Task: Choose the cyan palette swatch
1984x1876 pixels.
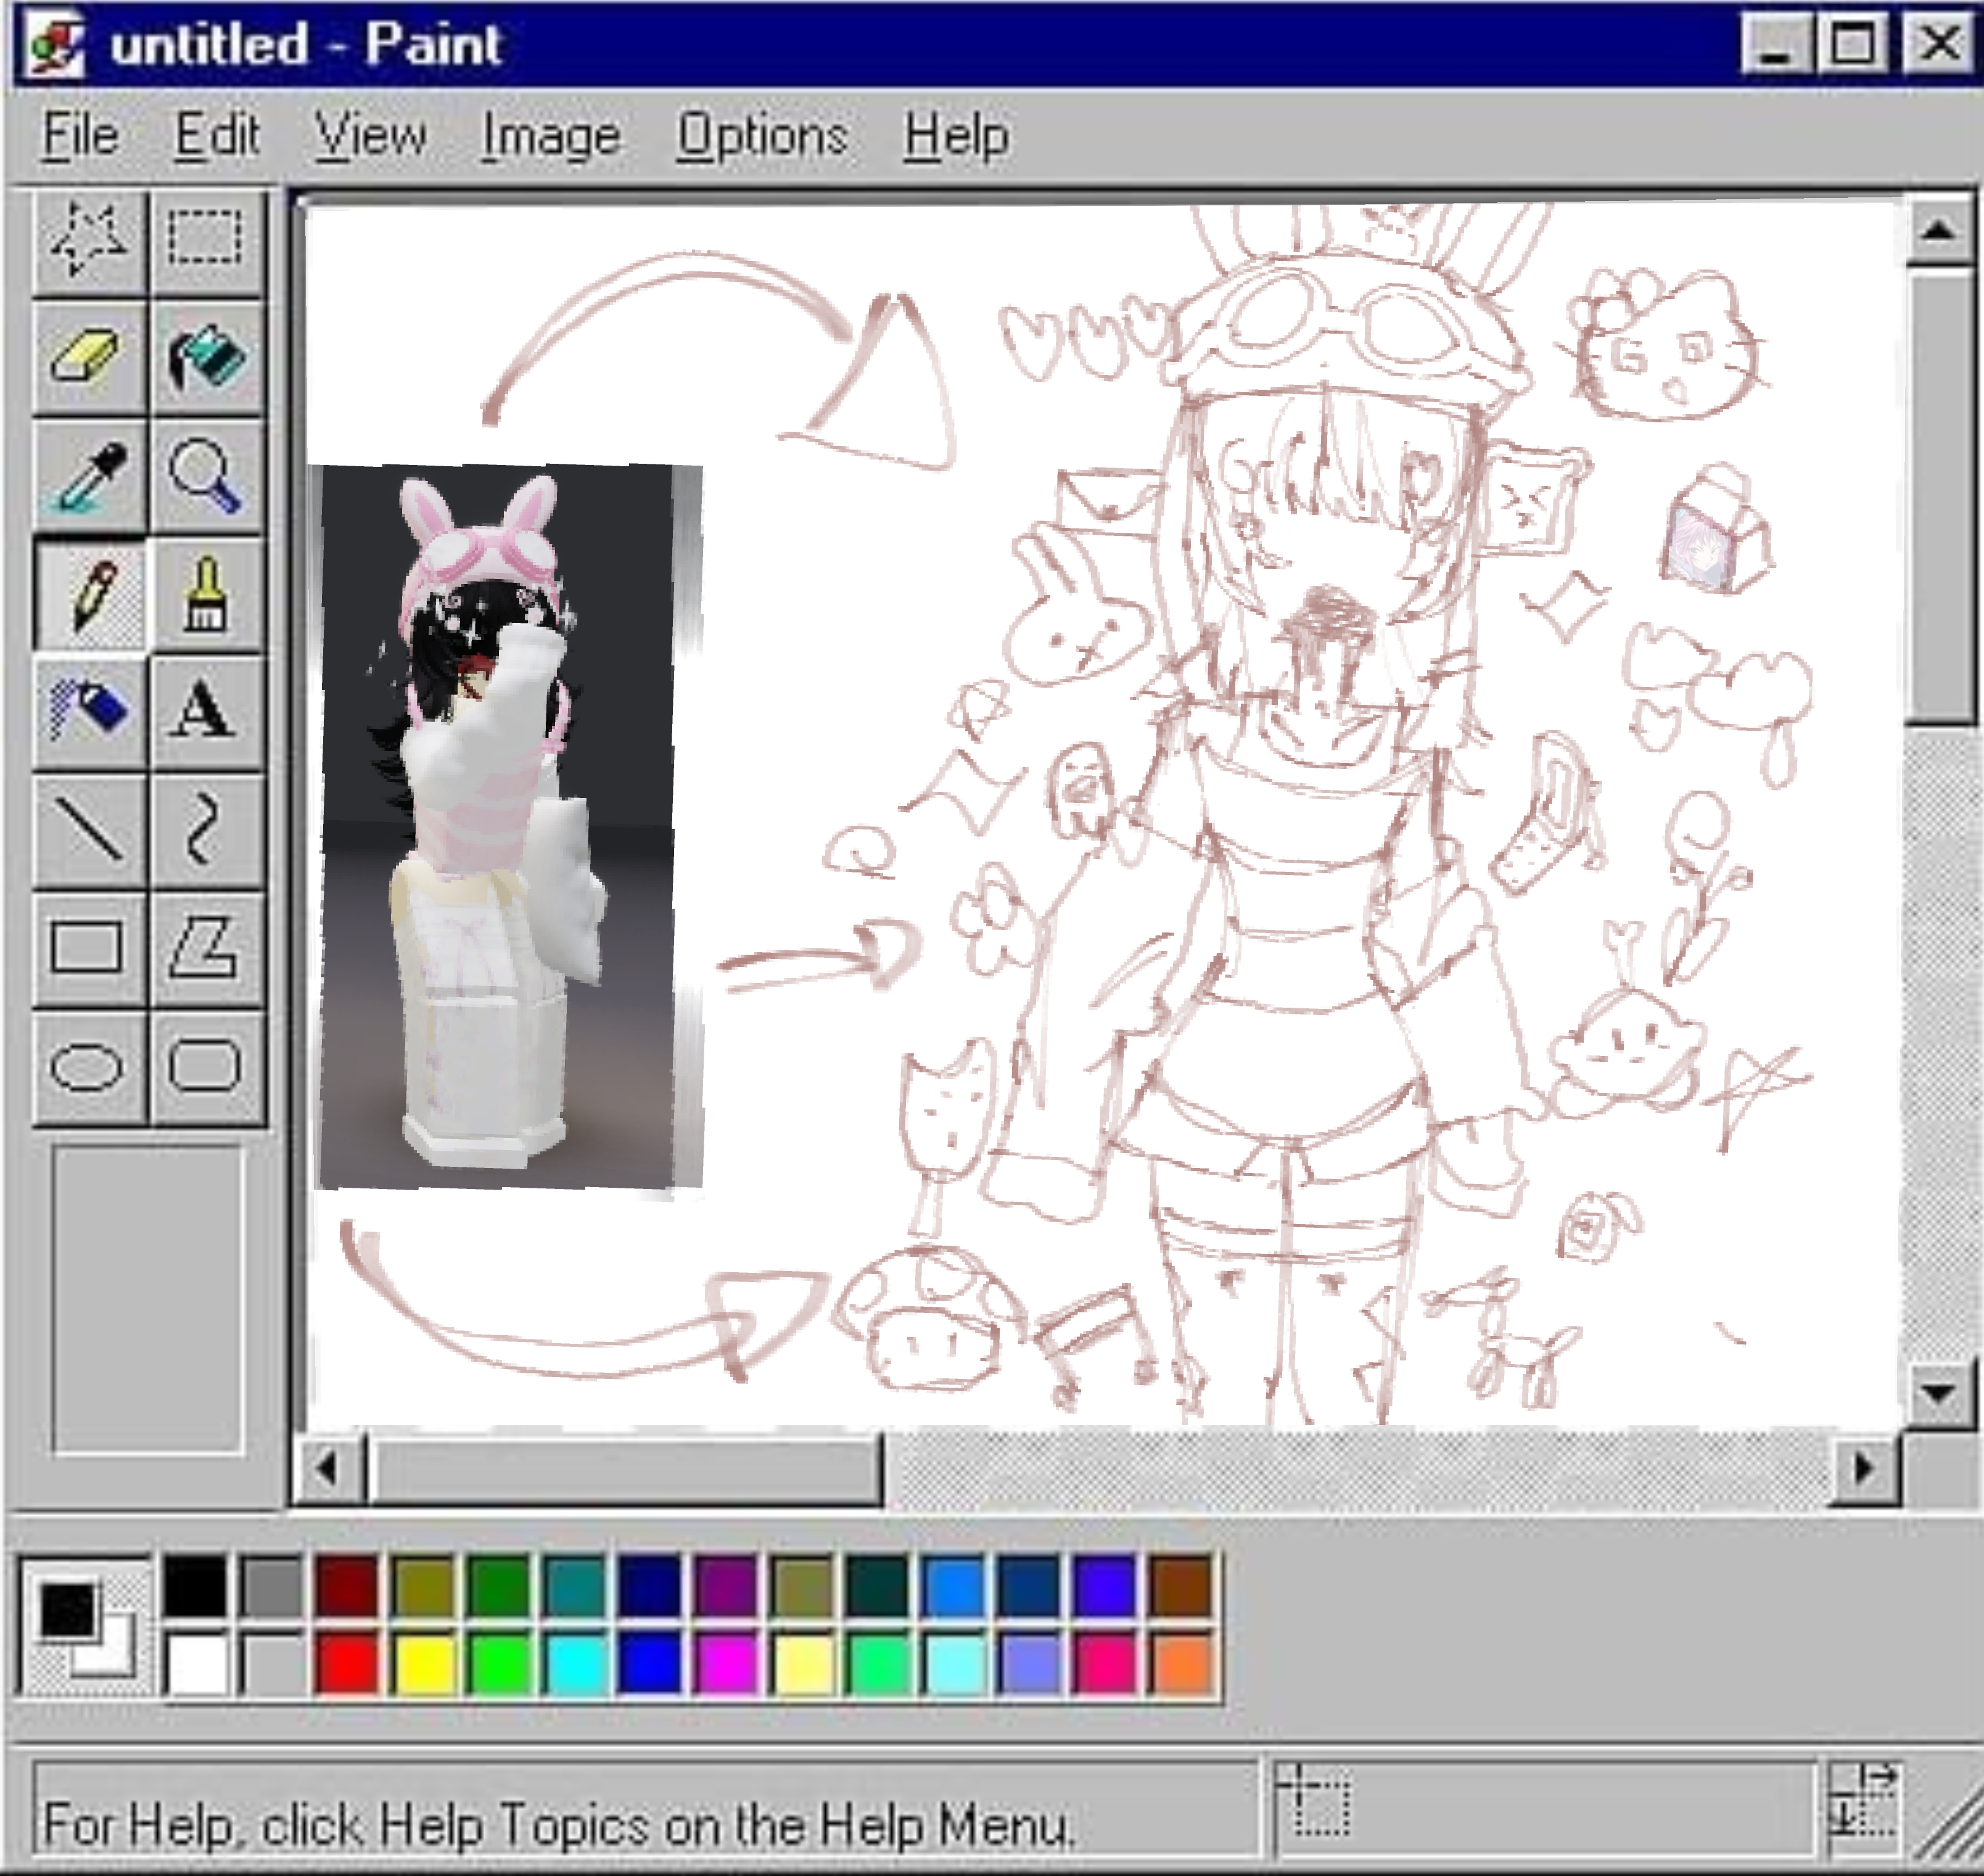Action: coord(575,1663)
